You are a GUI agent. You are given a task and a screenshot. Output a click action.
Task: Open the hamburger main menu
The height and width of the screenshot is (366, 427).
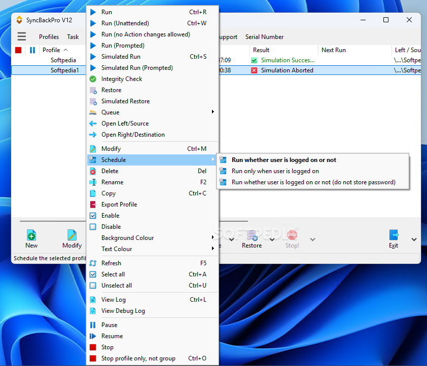point(22,36)
